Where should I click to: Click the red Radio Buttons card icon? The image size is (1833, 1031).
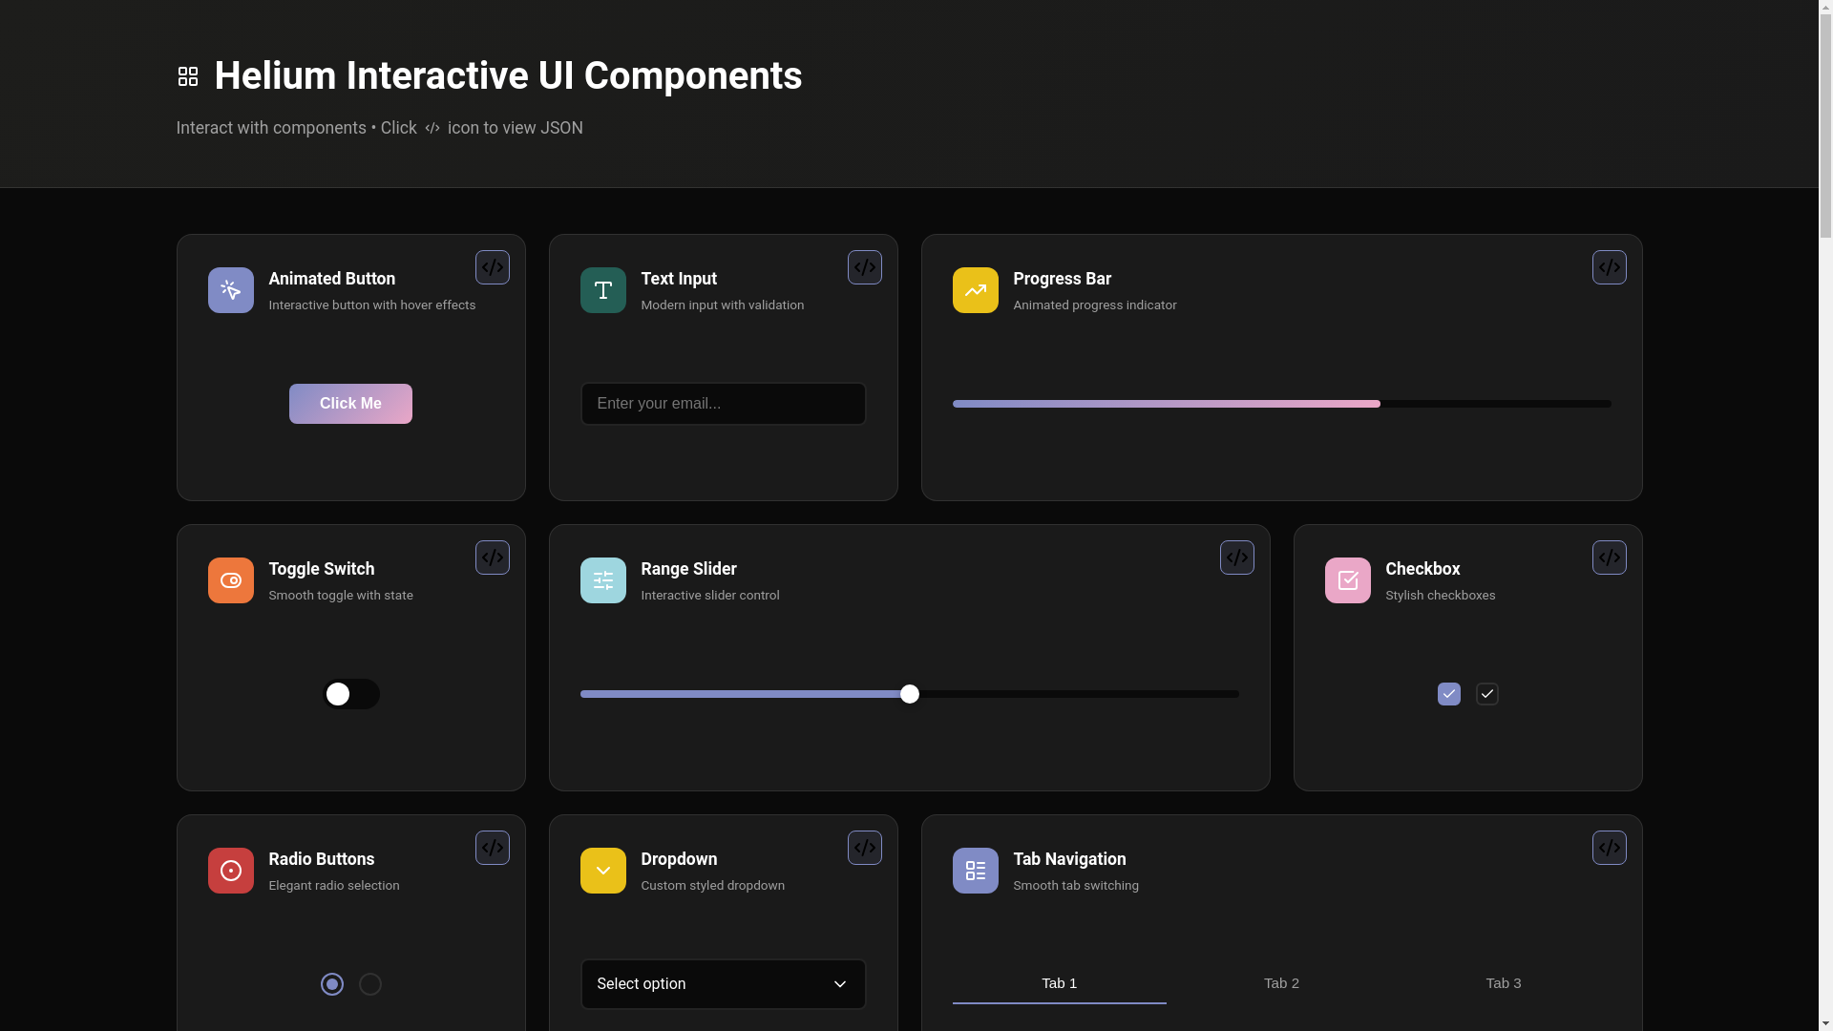(231, 871)
